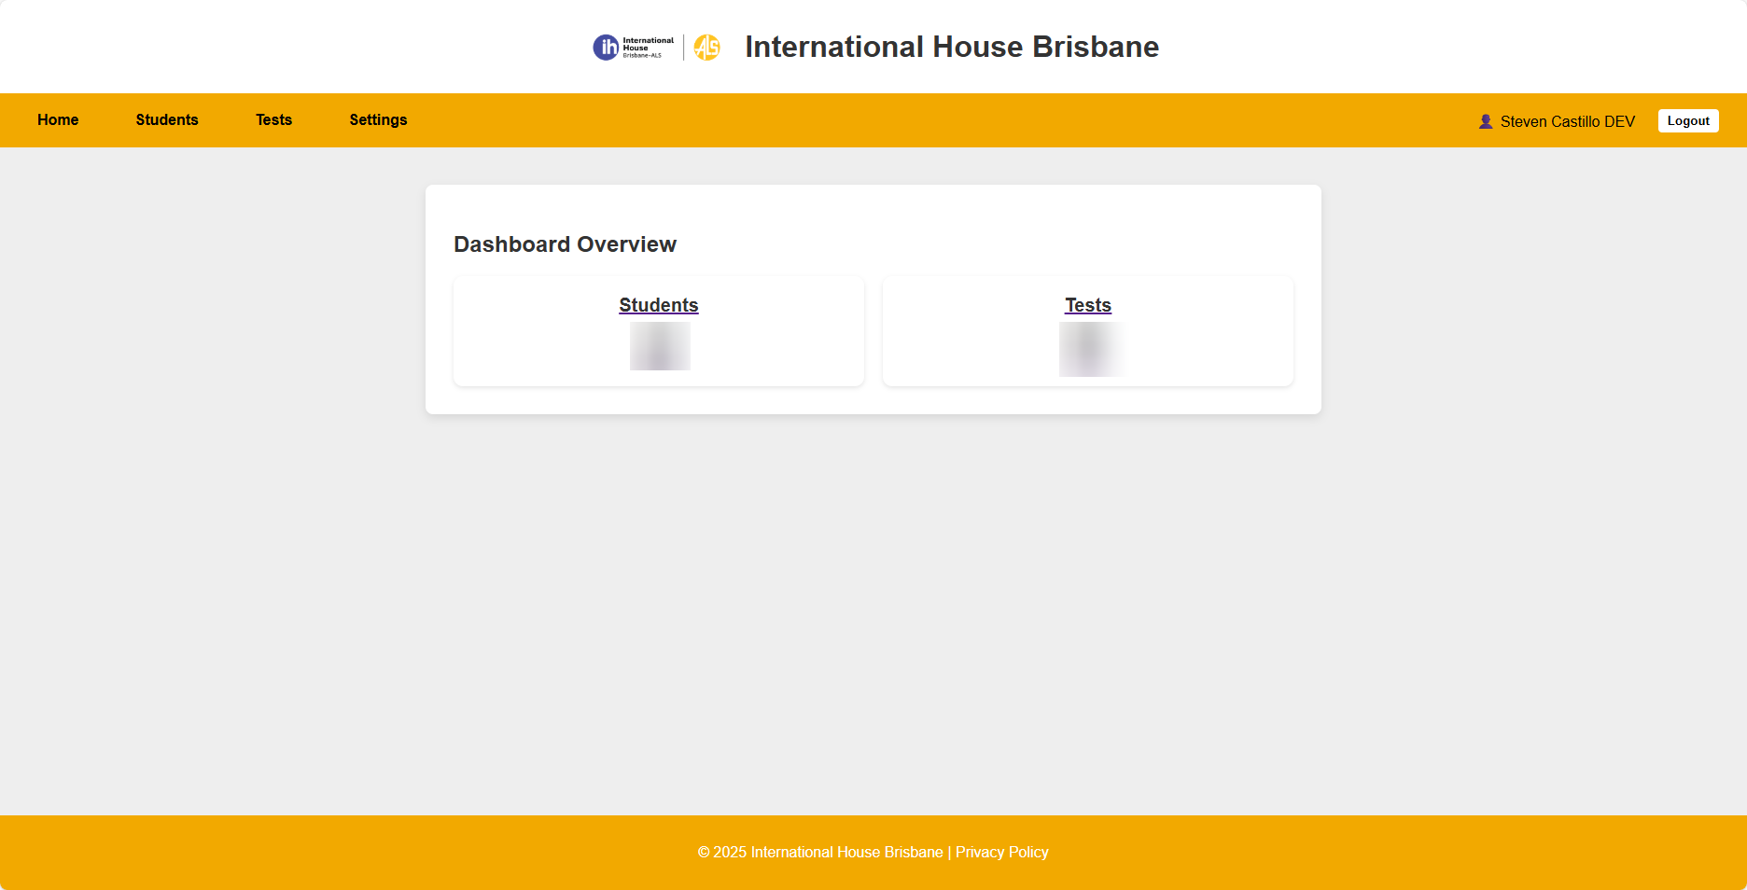Open Students in the top navigation bar
The height and width of the screenshot is (890, 1747).
[x=167, y=119]
